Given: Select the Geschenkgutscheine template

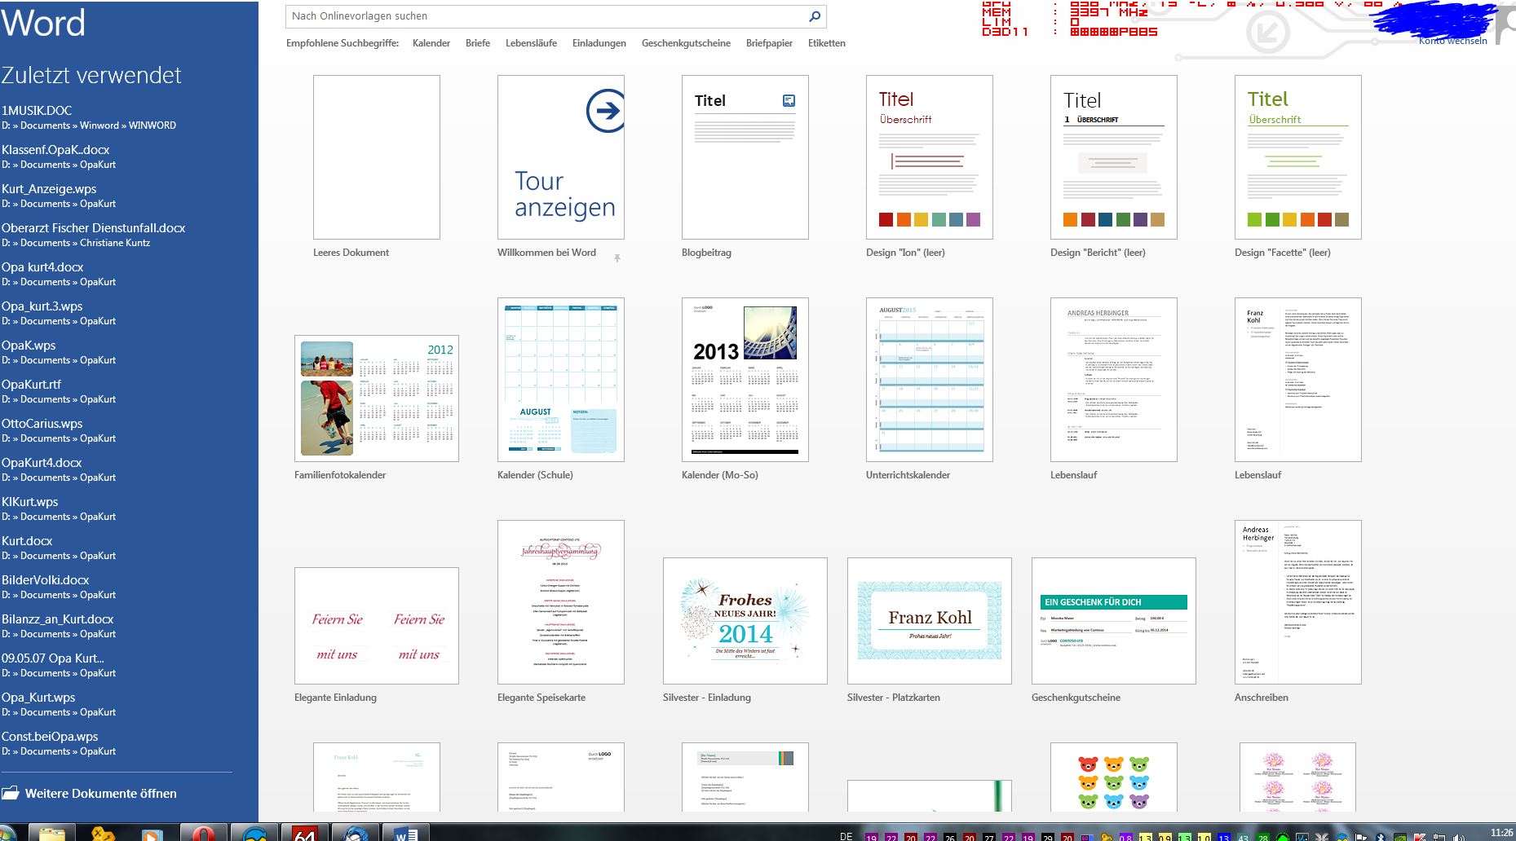Looking at the screenshot, I should tap(1114, 621).
